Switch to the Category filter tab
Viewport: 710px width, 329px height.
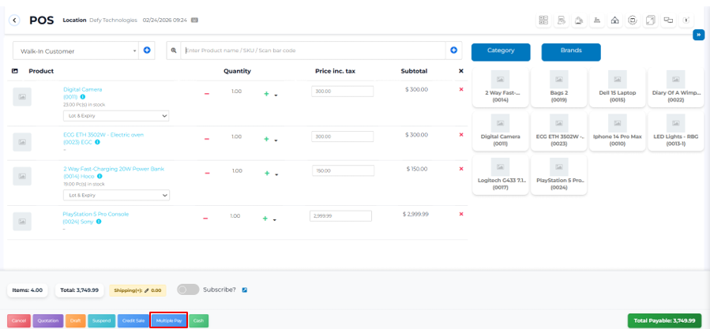tap(500, 51)
